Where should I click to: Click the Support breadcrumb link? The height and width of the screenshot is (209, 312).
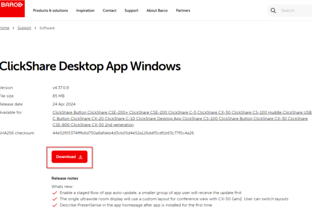[24, 28]
